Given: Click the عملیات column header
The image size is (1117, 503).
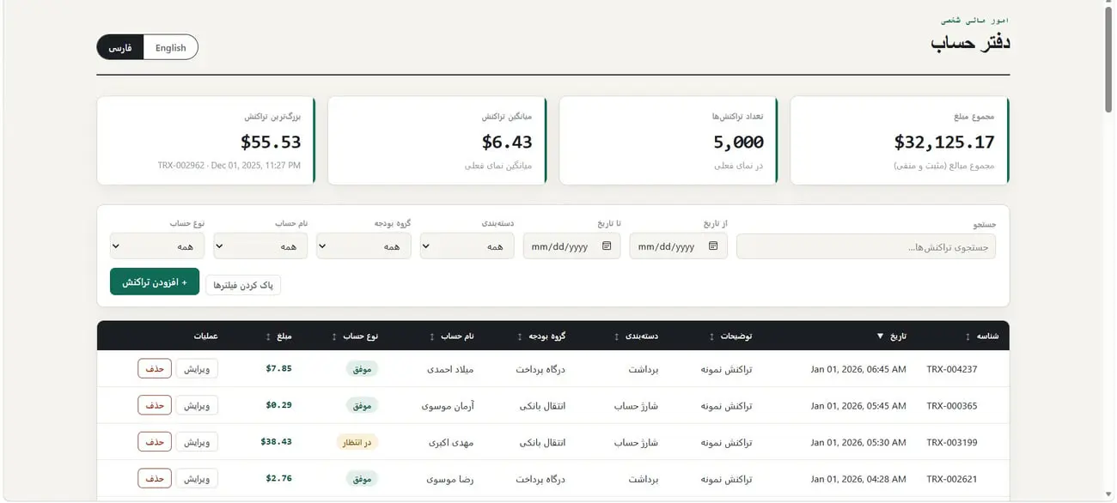Looking at the screenshot, I should point(204,336).
